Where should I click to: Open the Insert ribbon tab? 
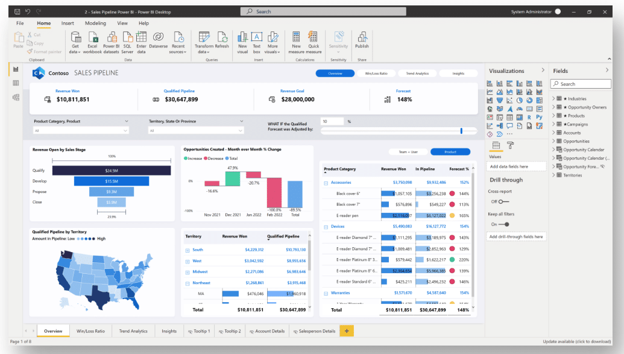(68, 23)
